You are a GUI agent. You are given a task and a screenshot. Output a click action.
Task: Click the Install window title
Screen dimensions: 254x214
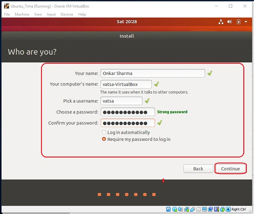127,36
